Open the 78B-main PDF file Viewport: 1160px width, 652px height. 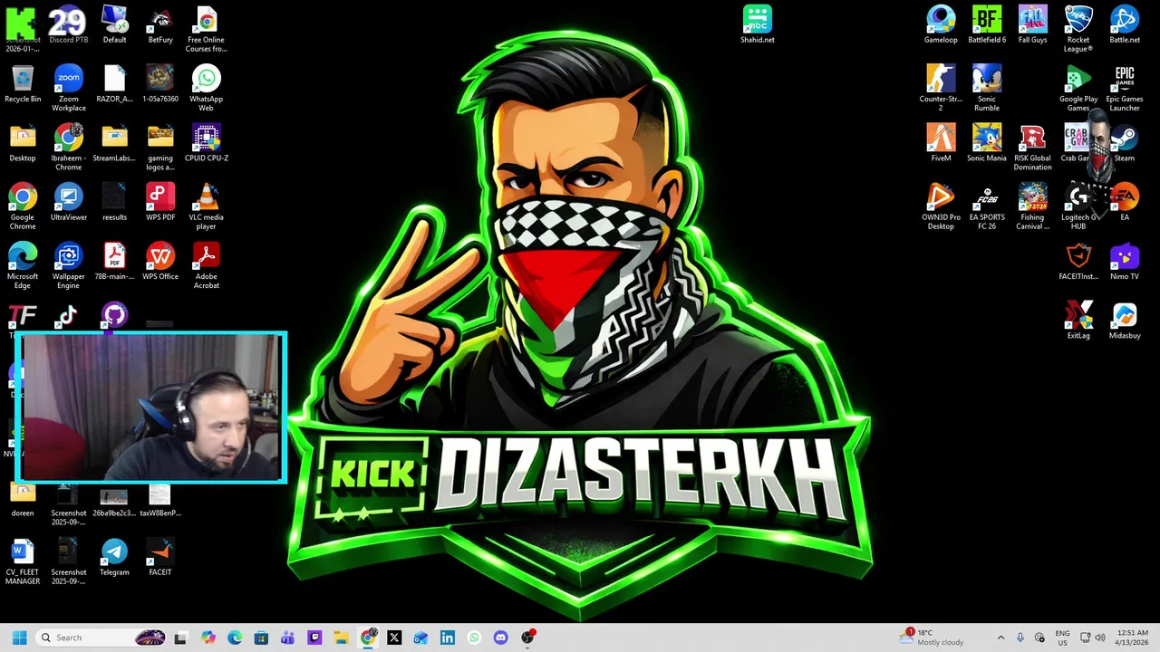point(114,260)
